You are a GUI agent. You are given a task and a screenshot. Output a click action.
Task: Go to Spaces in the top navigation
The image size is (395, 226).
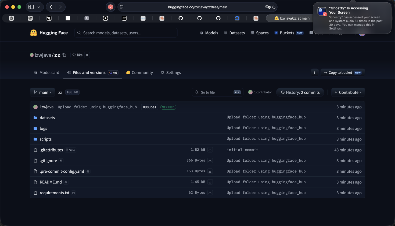click(260, 33)
